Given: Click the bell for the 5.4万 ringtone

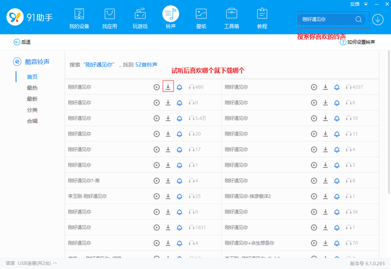Looking at the screenshot, I should click(x=179, y=118).
